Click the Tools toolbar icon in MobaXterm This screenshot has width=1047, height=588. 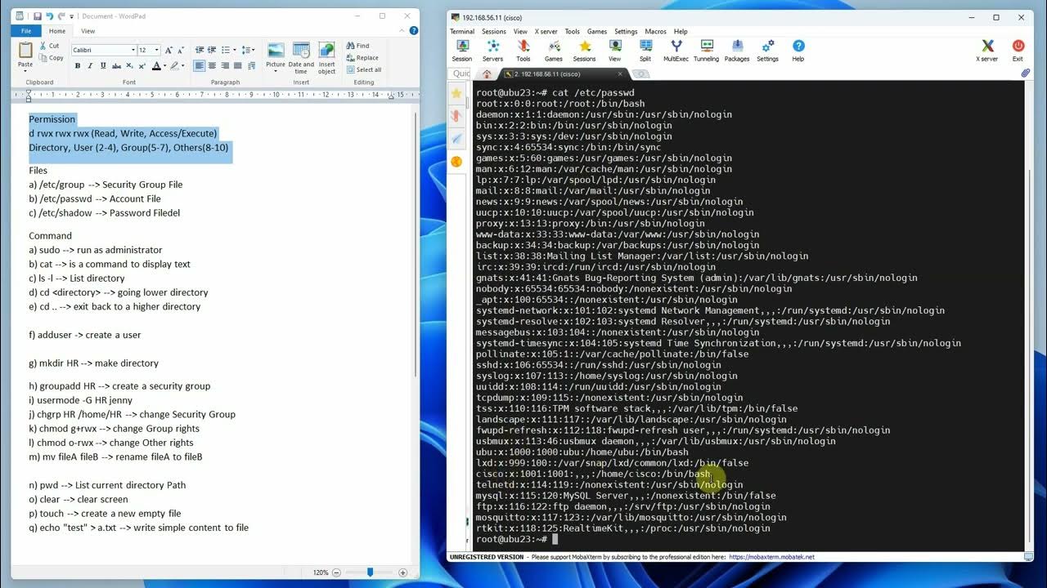523,51
